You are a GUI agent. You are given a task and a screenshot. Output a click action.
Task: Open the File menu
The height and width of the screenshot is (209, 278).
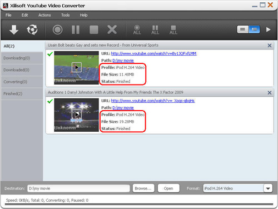click(x=8, y=15)
